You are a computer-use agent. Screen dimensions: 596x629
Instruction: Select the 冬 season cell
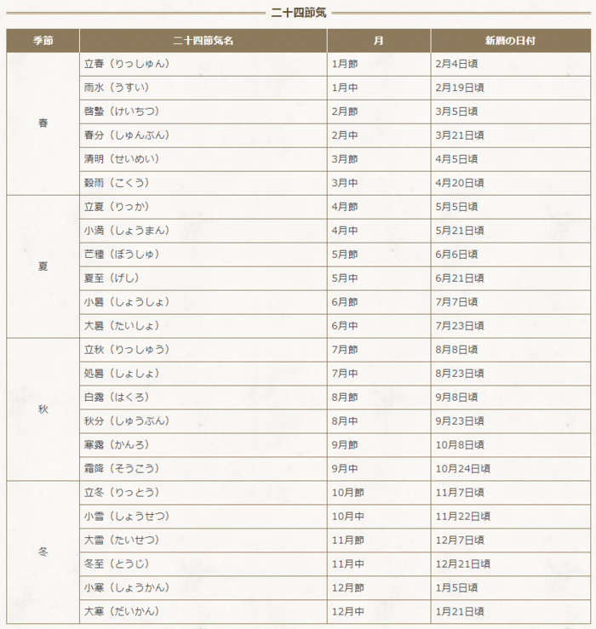pyautogui.click(x=43, y=552)
